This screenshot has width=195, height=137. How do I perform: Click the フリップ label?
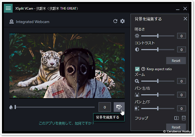141,118
